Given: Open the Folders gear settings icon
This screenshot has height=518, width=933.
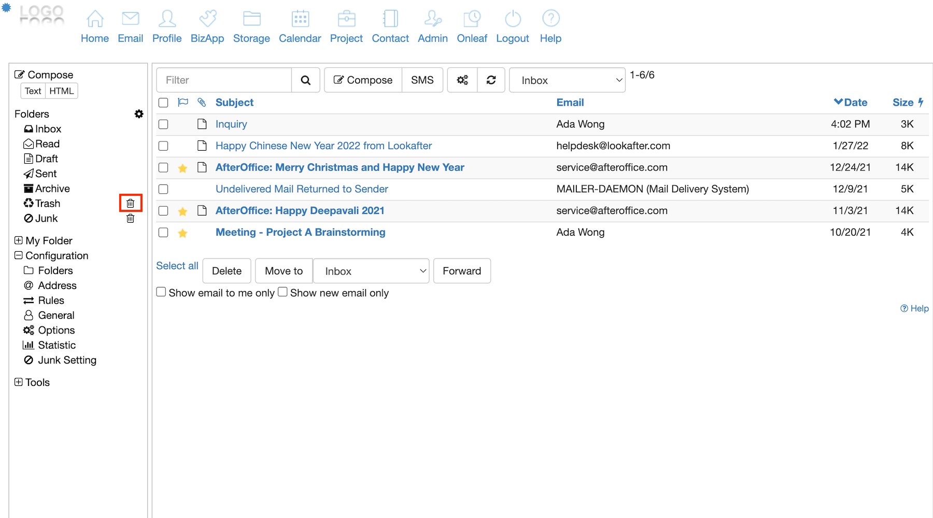Looking at the screenshot, I should click(139, 114).
